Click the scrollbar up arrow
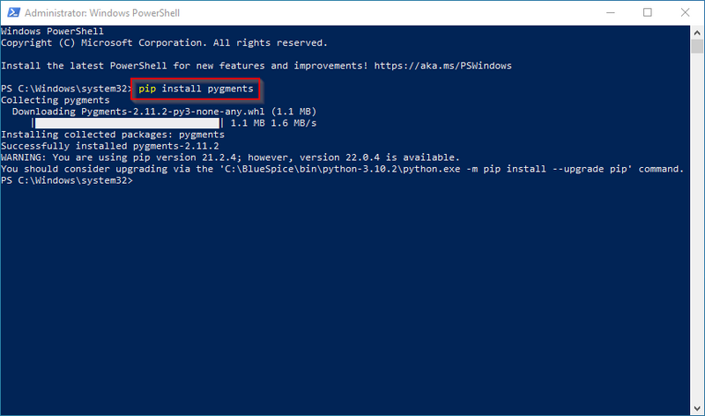The image size is (705, 416). click(696, 33)
